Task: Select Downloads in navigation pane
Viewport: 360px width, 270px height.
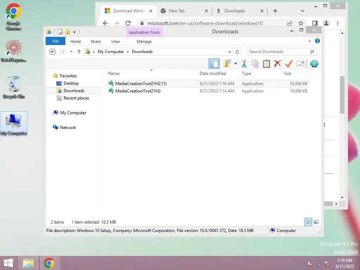Action: click(x=74, y=91)
